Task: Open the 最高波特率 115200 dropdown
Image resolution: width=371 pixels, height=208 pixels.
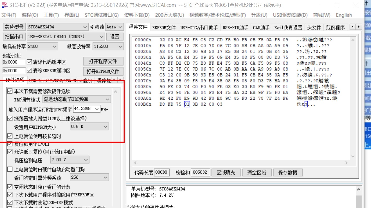Action: coord(108,46)
